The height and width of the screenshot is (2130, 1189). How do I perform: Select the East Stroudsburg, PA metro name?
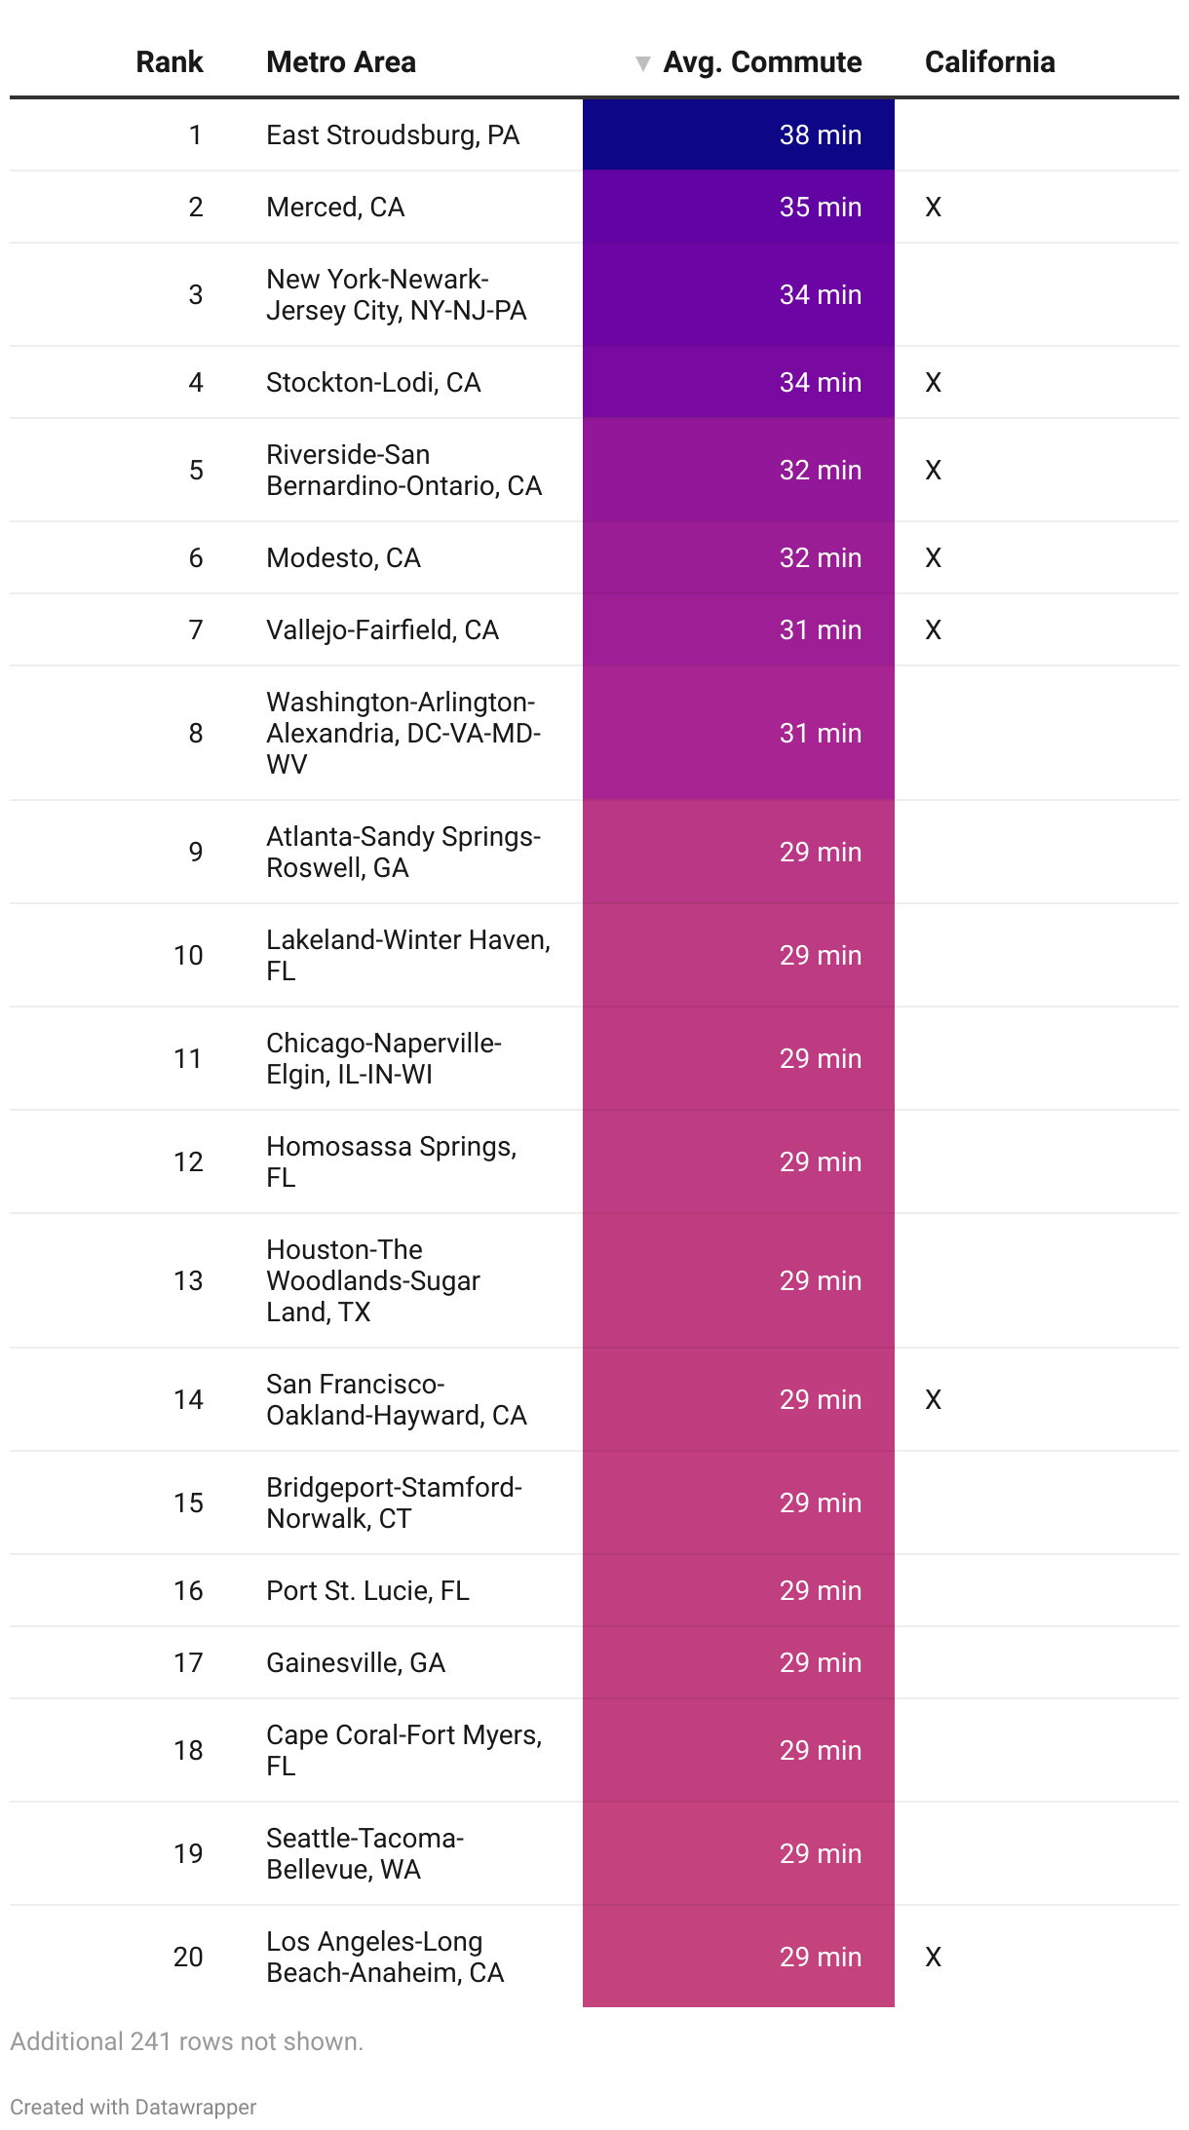(x=393, y=134)
